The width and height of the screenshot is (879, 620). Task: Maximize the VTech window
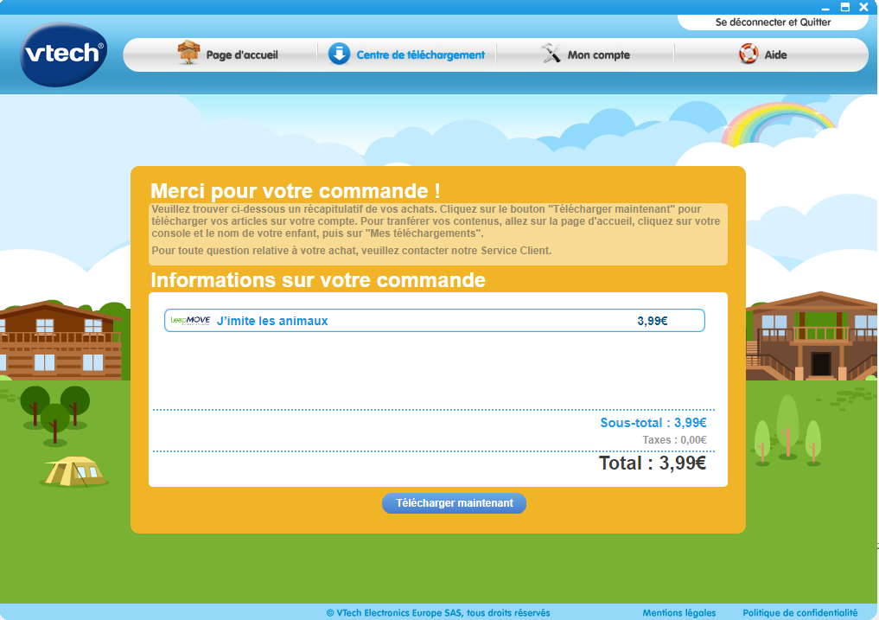pyautogui.click(x=844, y=7)
